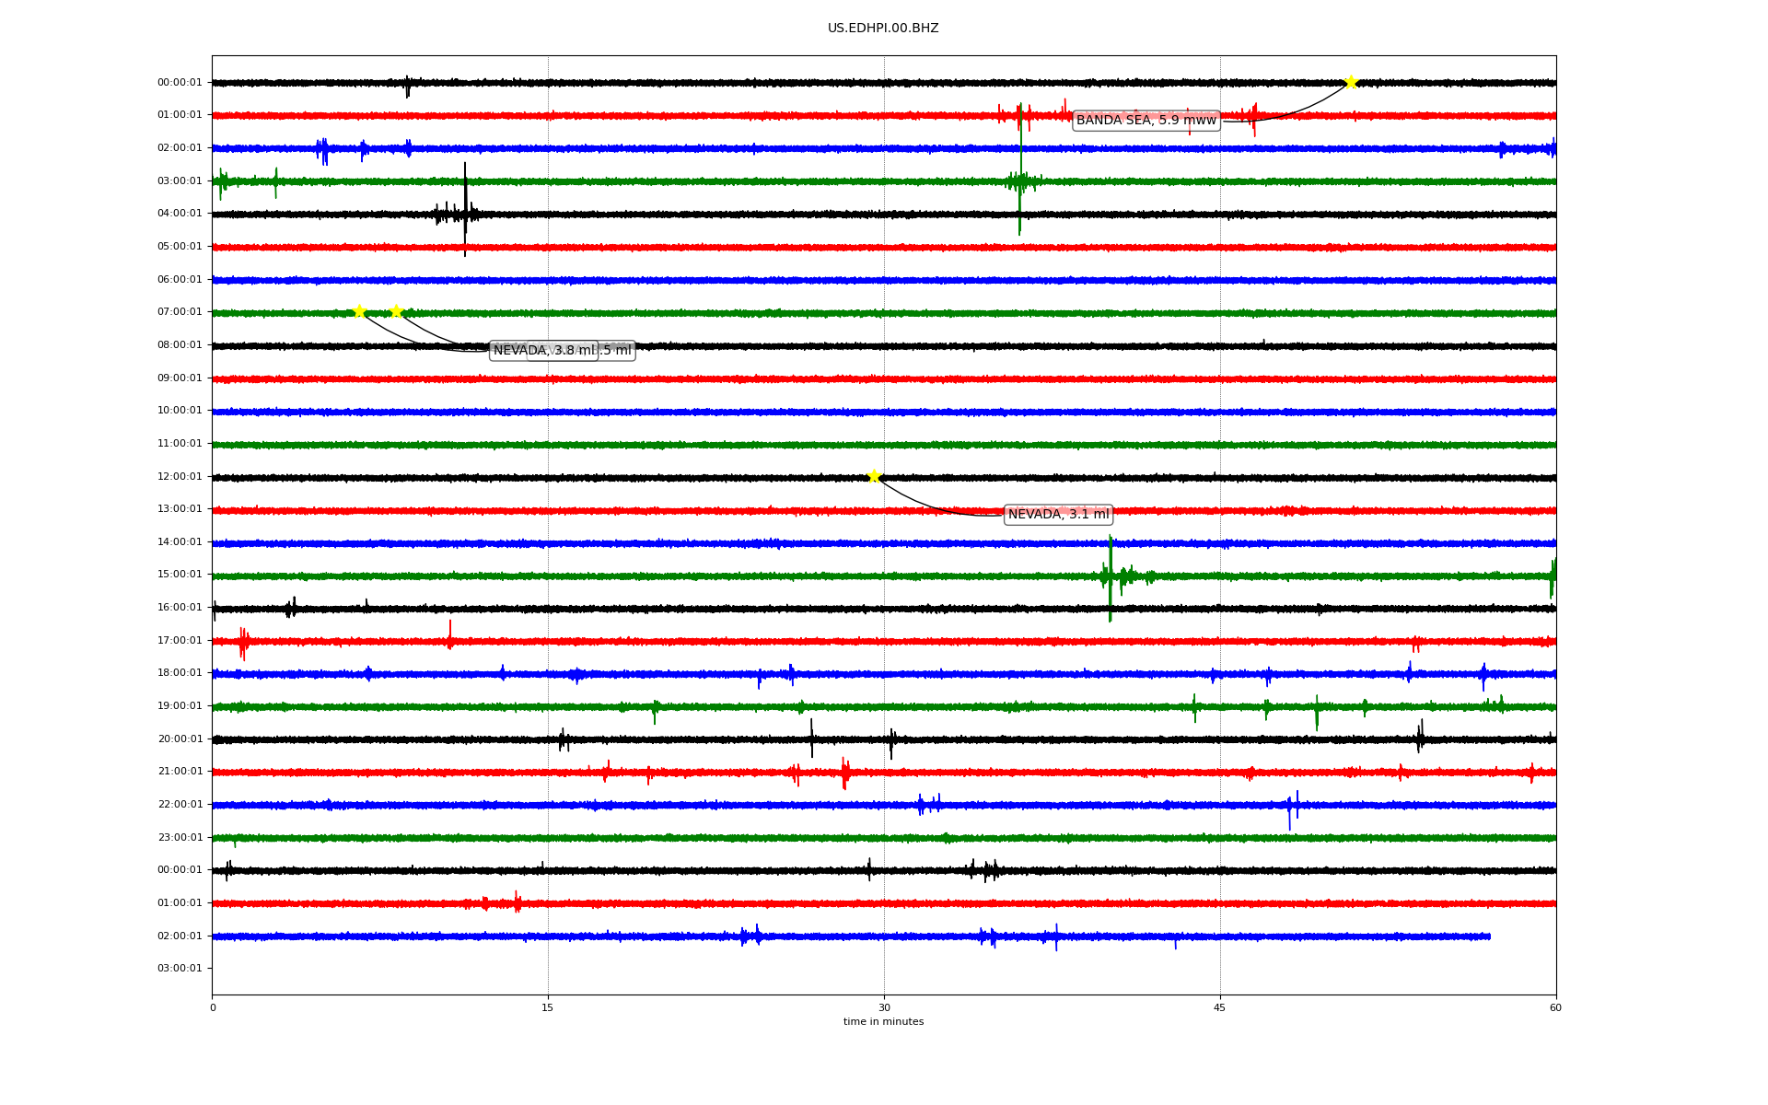
Task: Click the 60 tick on x-axis
Action: pyautogui.click(x=1554, y=1007)
